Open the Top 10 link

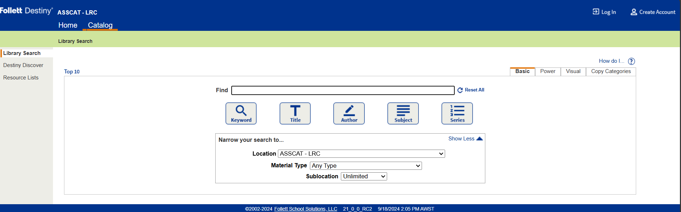(x=72, y=72)
